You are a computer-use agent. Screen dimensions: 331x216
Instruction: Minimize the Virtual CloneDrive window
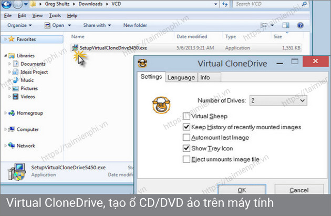pos(280,63)
